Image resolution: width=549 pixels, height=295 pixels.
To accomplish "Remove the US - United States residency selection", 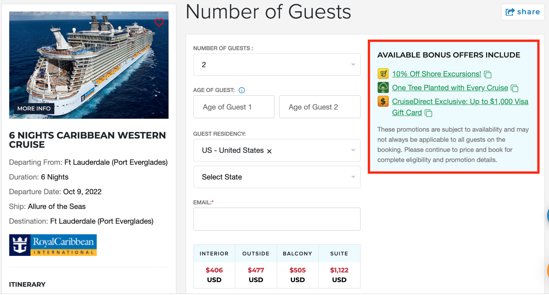I will [x=269, y=151].
